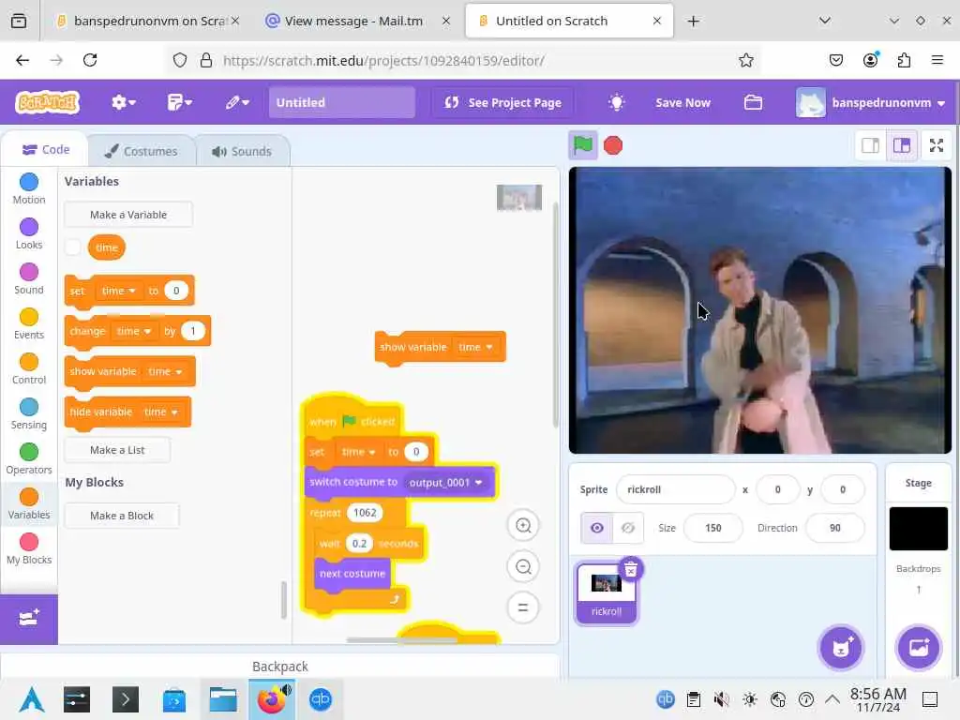Click Make a Block
This screenshot has width=960, height=720.
coord(122,516)
